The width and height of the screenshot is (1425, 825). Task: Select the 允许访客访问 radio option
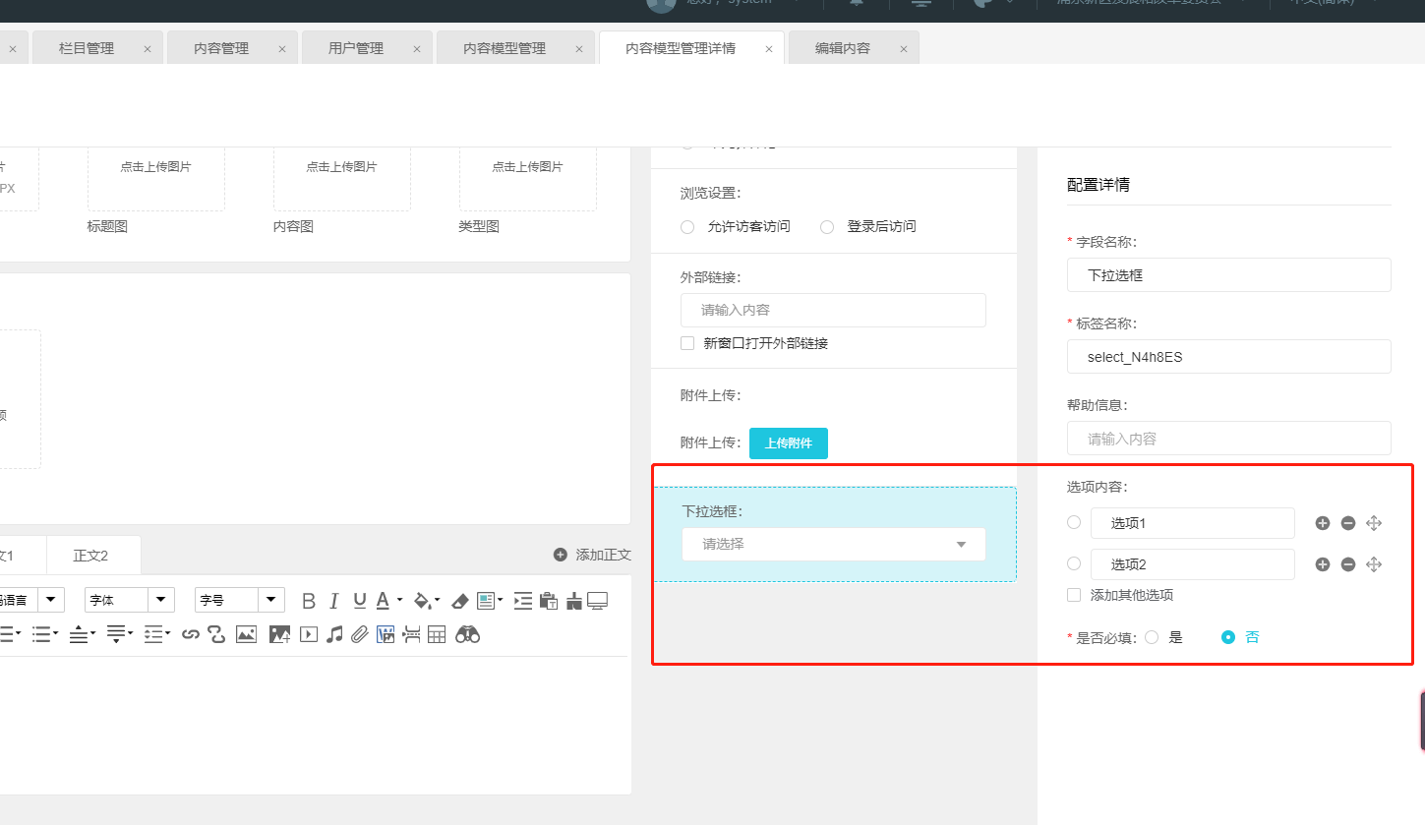pyautogui.click(x=687, y=226)
